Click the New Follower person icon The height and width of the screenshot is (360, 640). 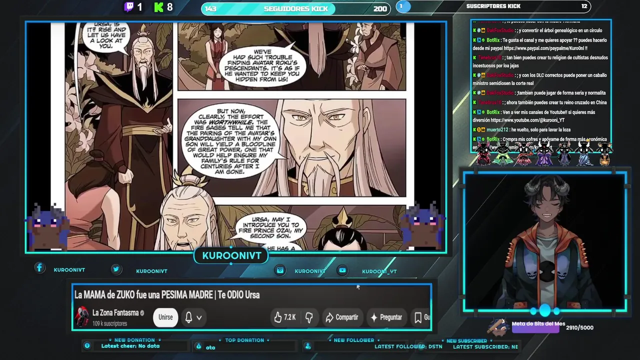tap(308, 346)
